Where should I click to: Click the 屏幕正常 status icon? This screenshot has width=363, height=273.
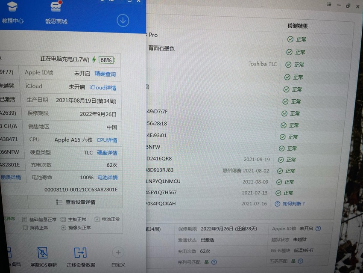[25, 228]
